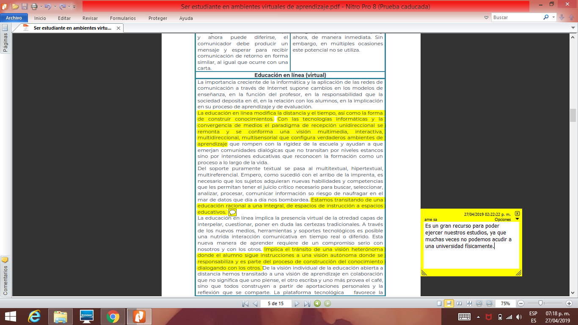Click the Save icon in quick access toolbar

(x=25, y=6)
